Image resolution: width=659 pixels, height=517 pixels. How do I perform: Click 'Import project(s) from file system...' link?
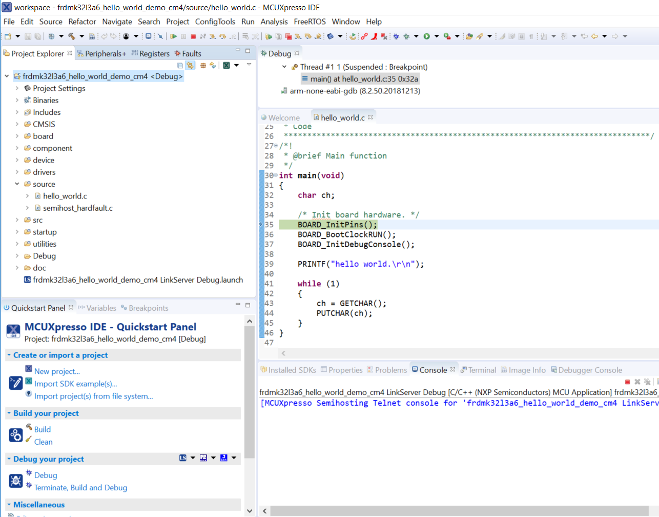click(x=93, y=396)
